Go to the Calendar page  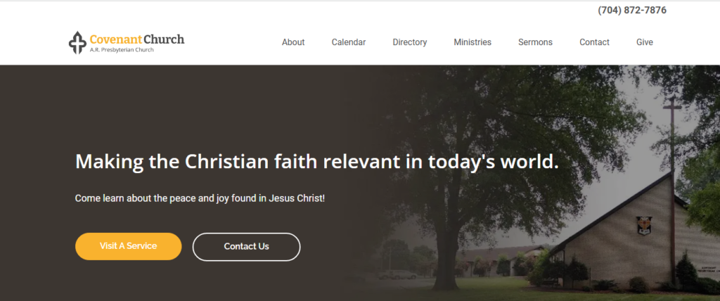click(x=349, y=42)
